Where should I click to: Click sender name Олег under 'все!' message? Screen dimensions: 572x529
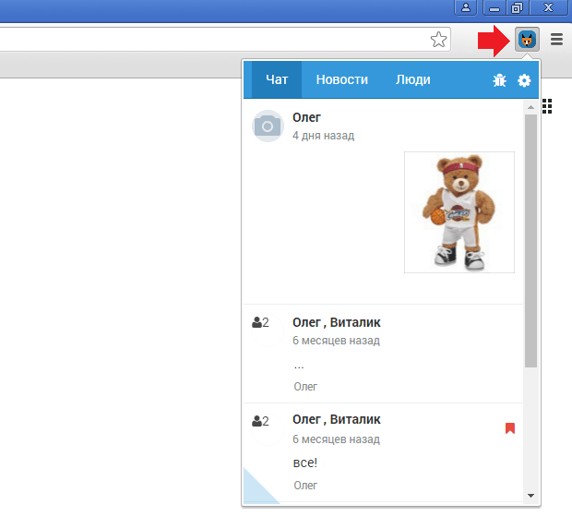pyautogui.click(x=305, y=486)
